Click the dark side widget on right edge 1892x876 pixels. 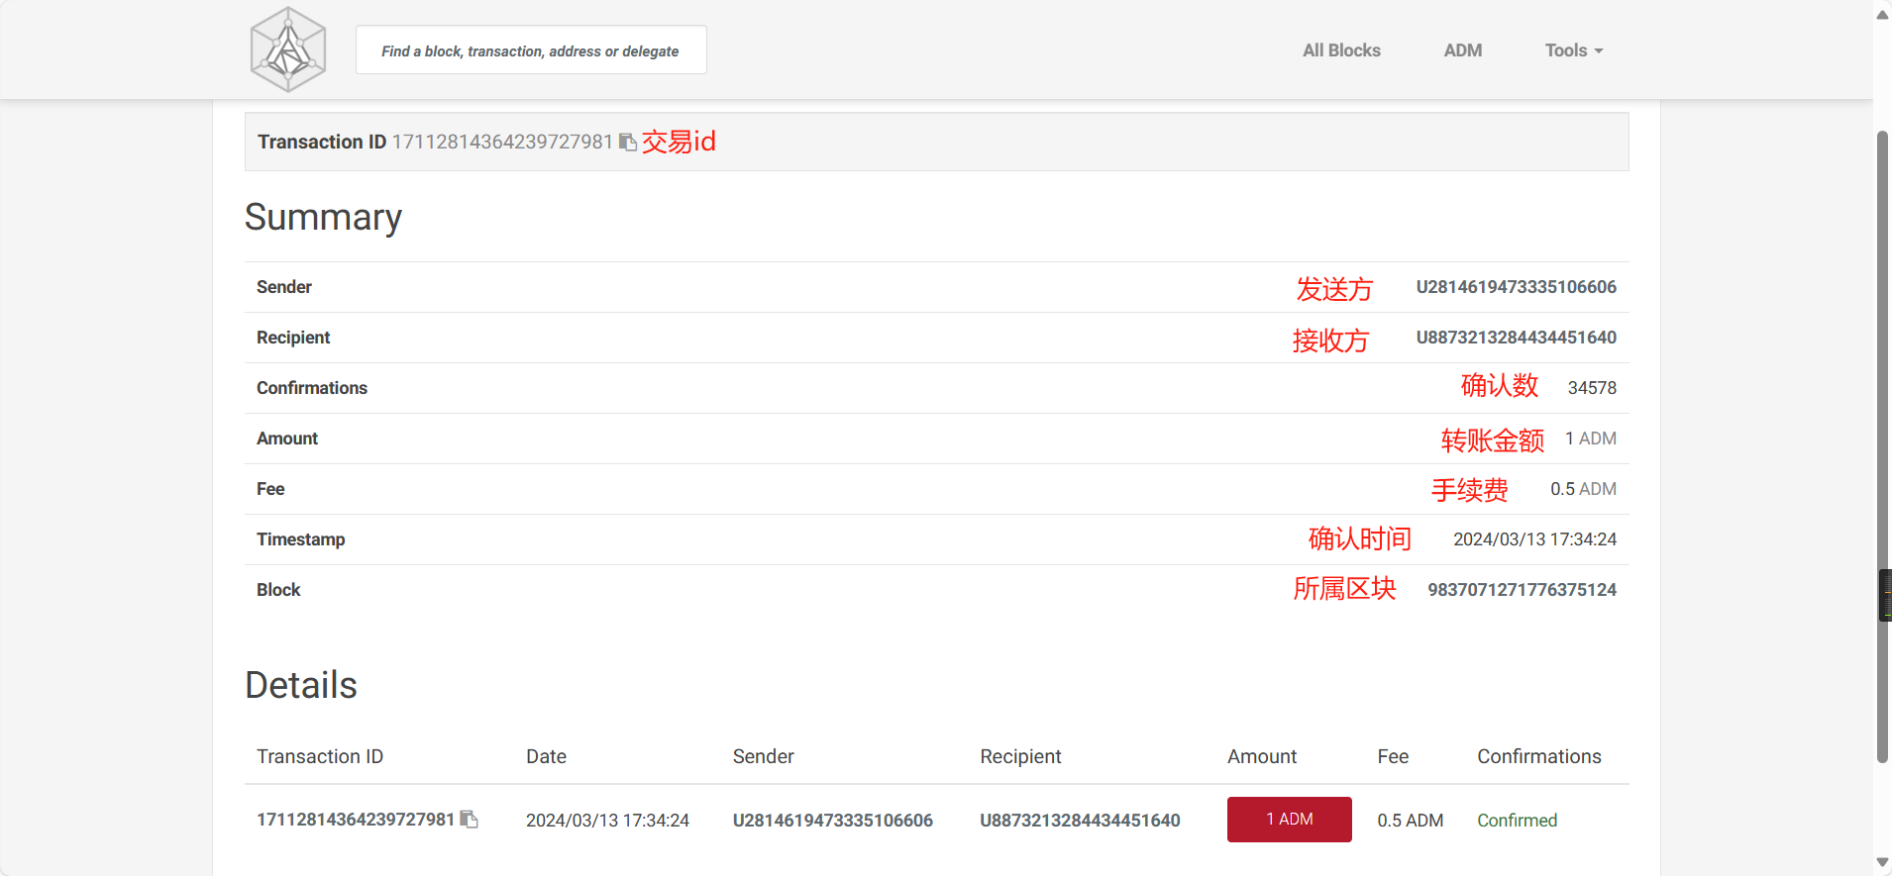click(x=1885, y=595)
